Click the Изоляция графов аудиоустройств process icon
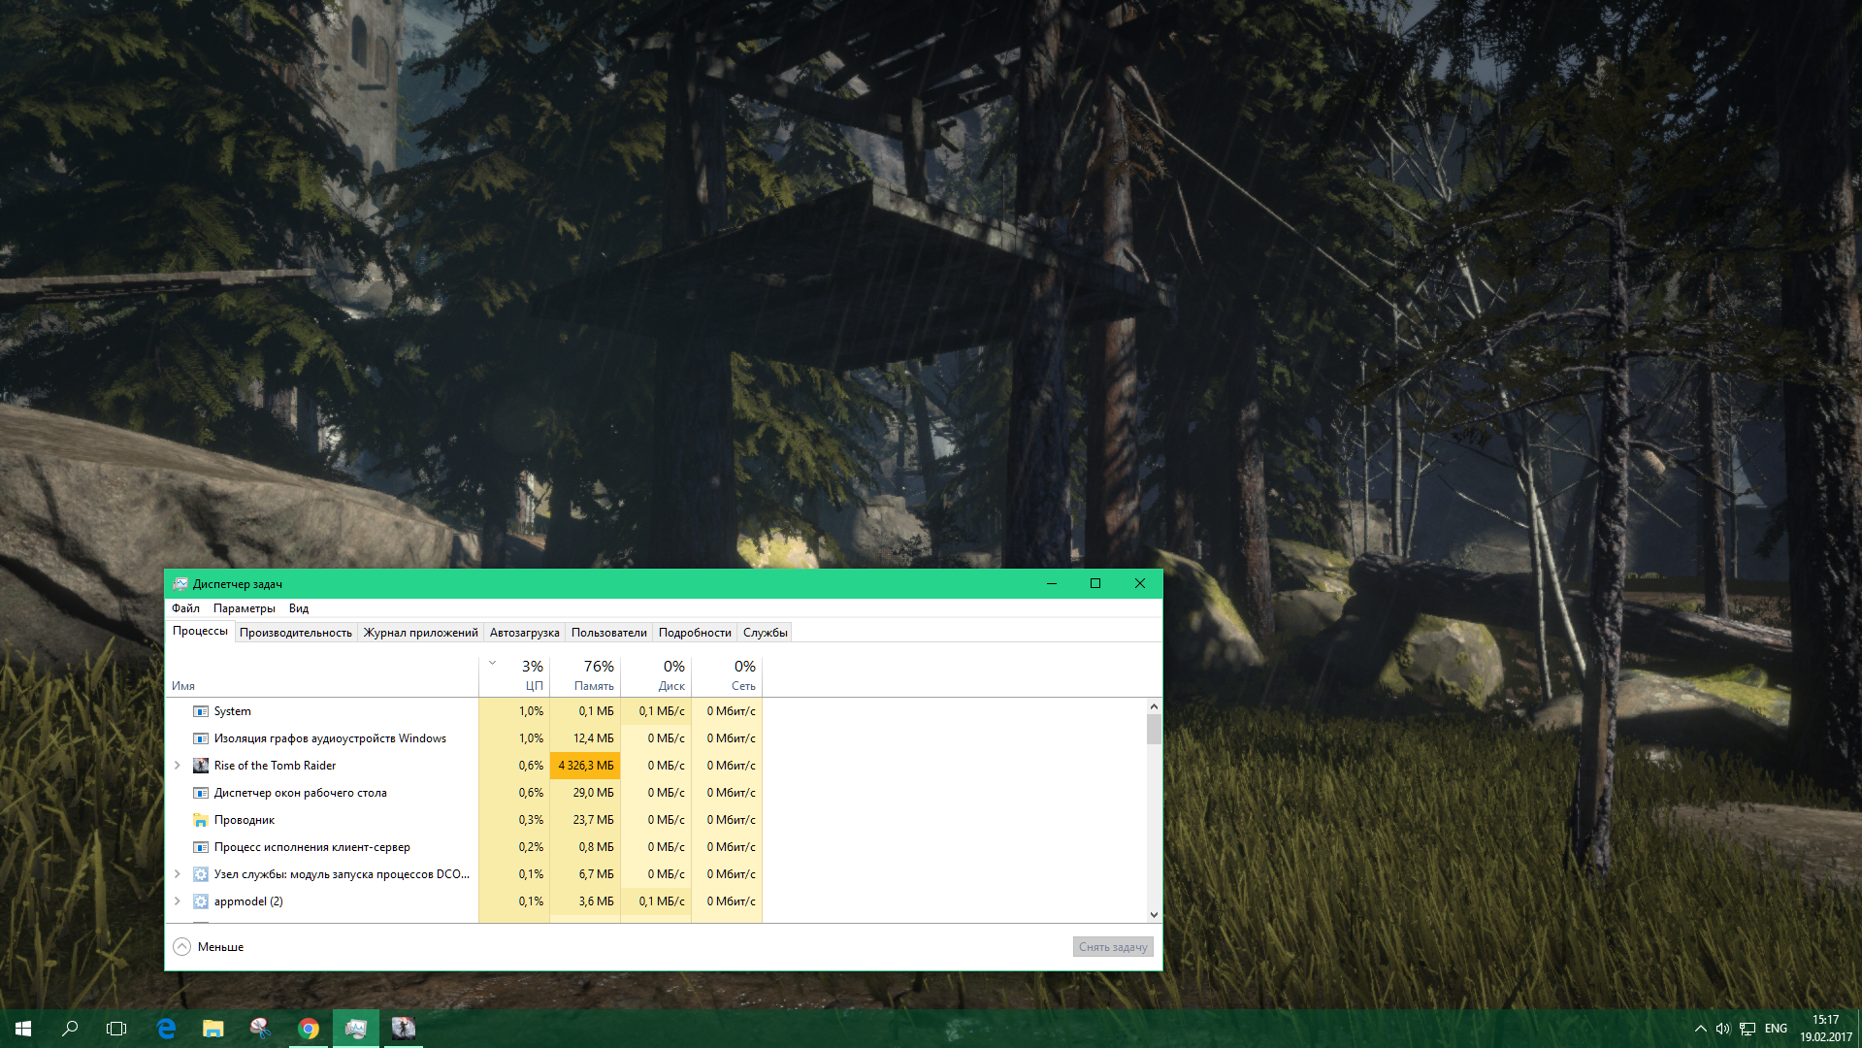 click(201, 738)
